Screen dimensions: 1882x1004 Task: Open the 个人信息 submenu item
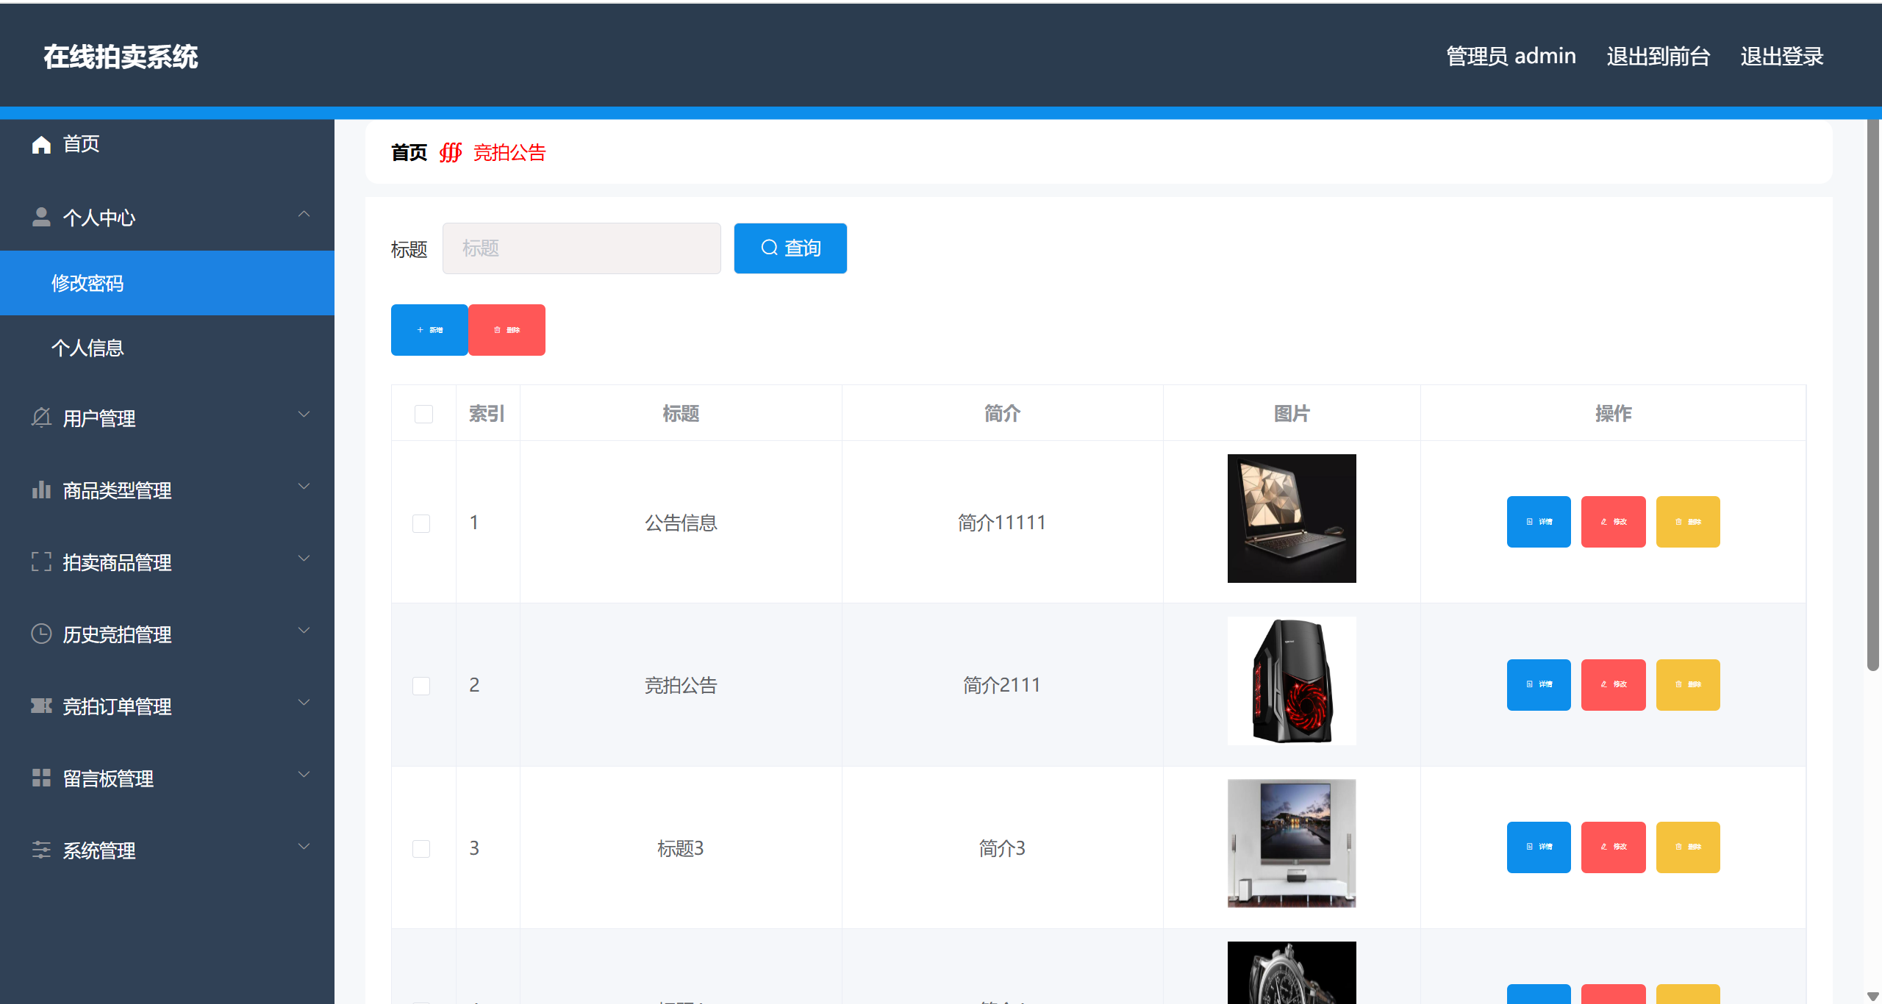(x=87, y=348)
